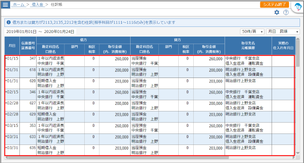
Task: Click 短期借入金 in voucher 635 row
Action: [47, 148]
